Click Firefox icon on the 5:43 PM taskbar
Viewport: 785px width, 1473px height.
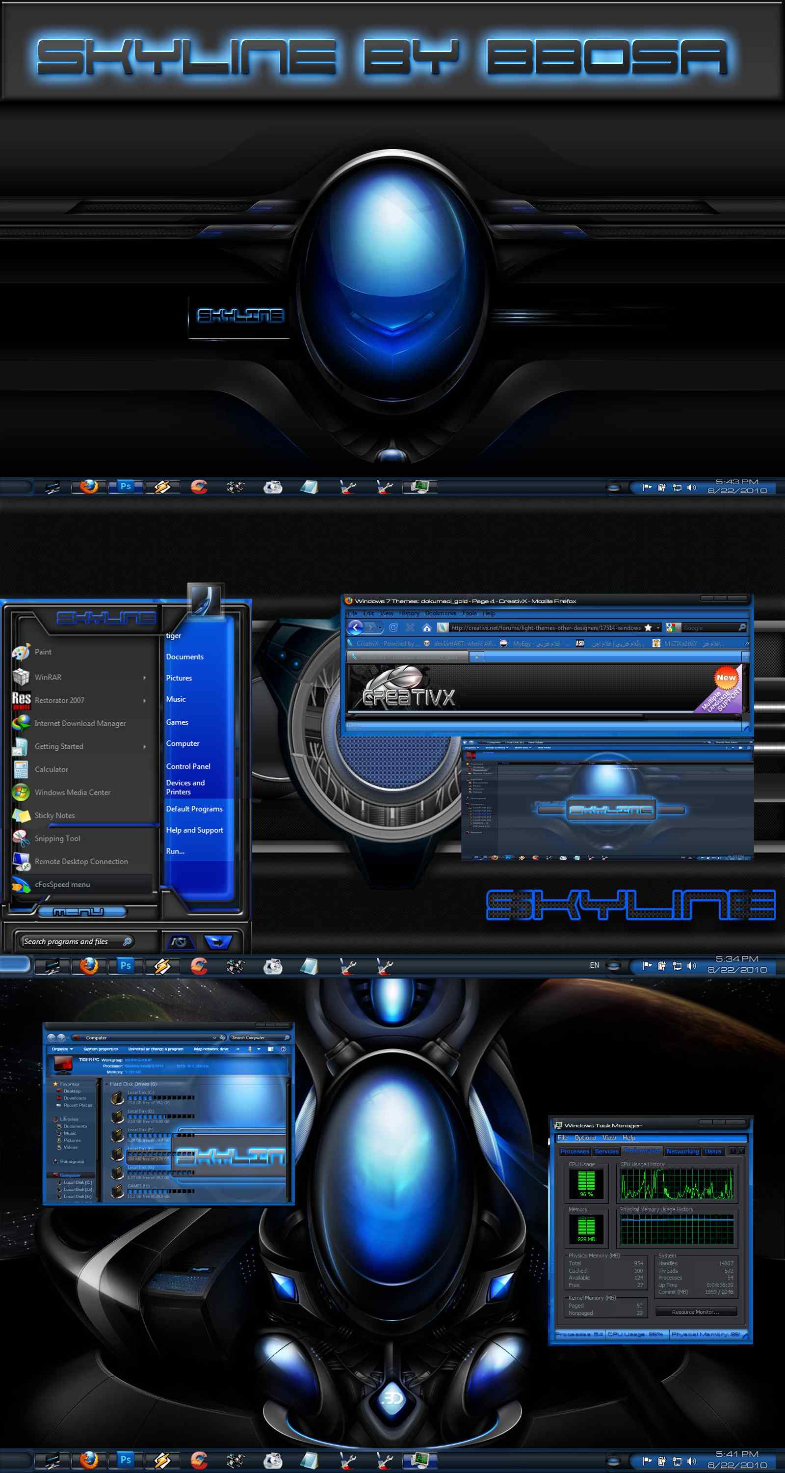tap(88, 487)
